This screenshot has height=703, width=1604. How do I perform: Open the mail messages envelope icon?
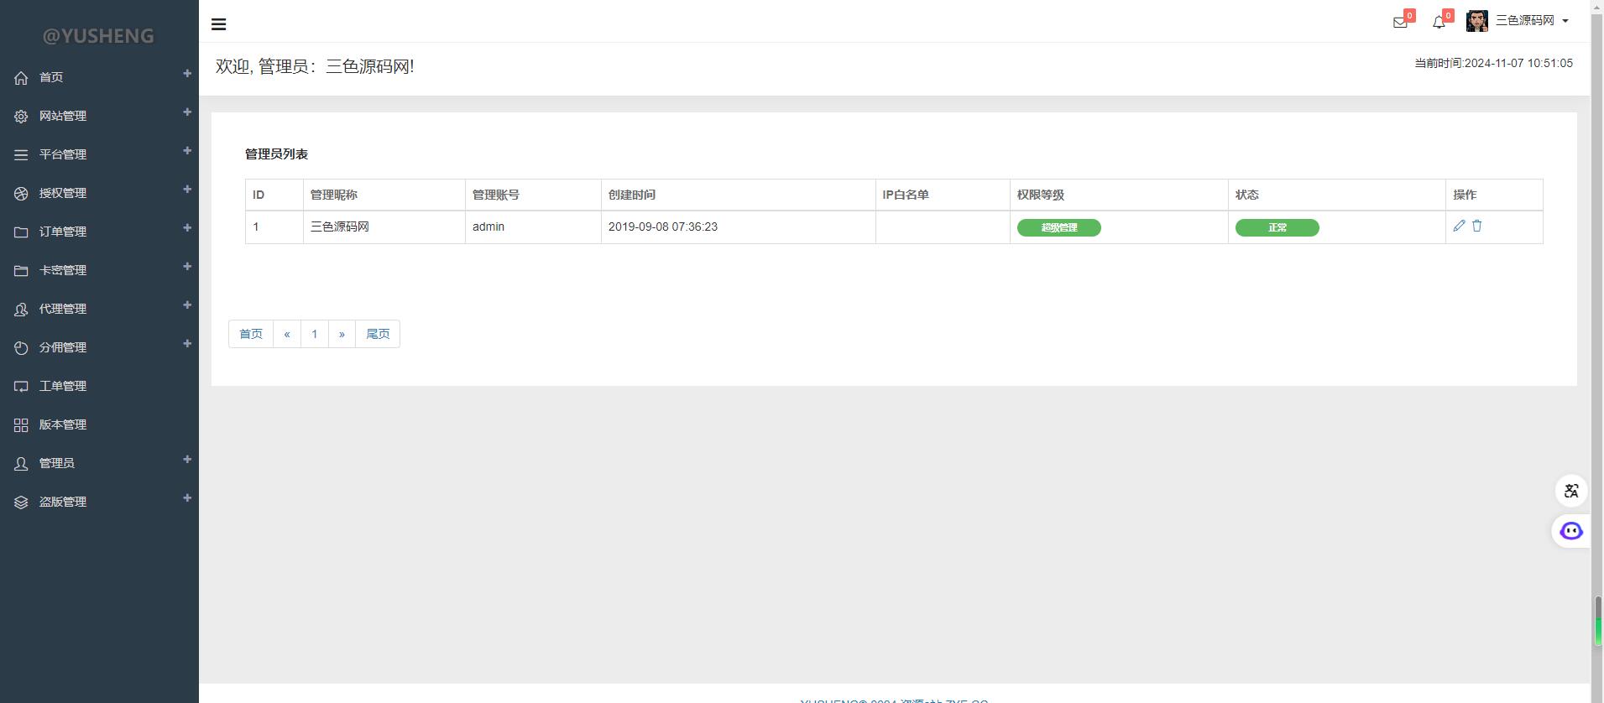(1399, 23)
